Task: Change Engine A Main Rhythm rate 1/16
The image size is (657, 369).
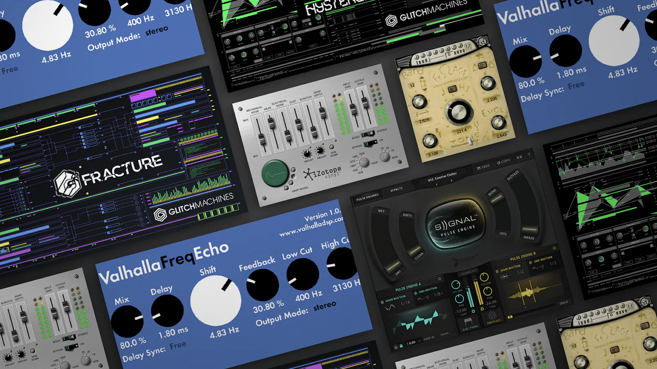Action: (406, 303)
